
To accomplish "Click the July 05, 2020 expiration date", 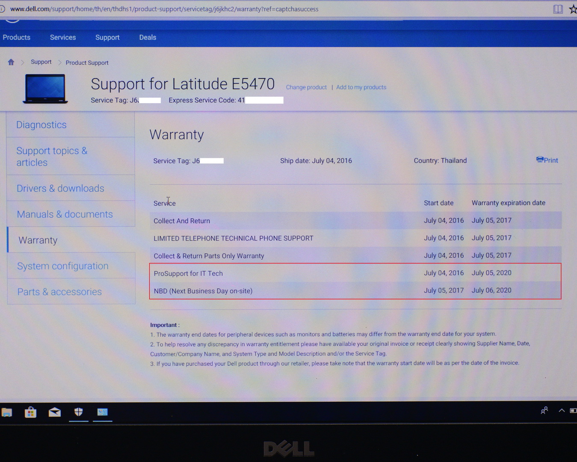I will 491,273.
